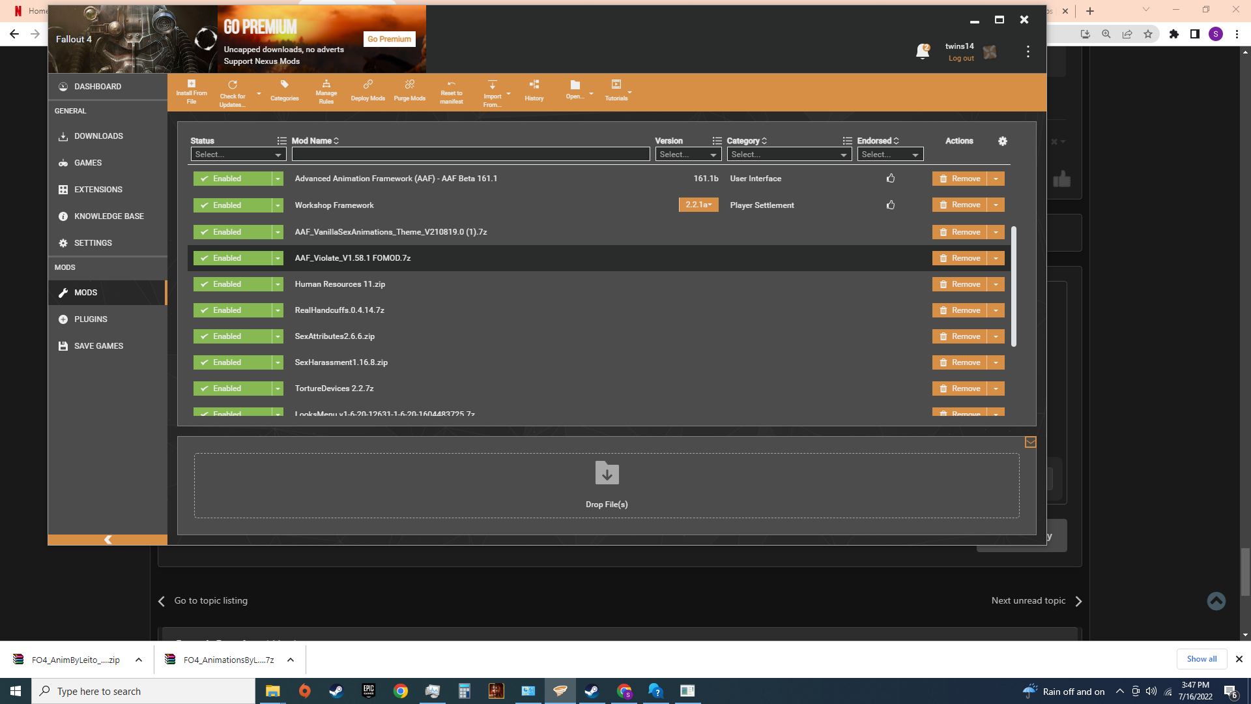The width and height of the screenshot is (1251, 704).
Task: Toggle Enabled for SexHarassment1.16.8.zip
Action: pos(233,362)
